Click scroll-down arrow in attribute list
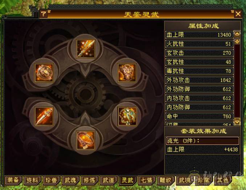The width and height of the screenshot is (246, 190). pyautogui.click(x=237, y=121)
